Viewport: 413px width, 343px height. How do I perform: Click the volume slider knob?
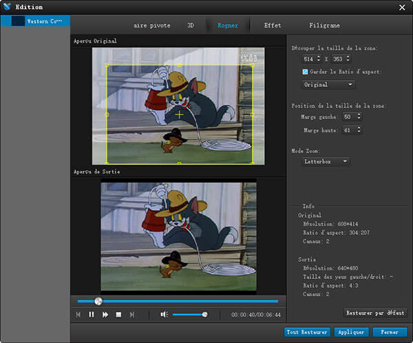tap(204, 315)
